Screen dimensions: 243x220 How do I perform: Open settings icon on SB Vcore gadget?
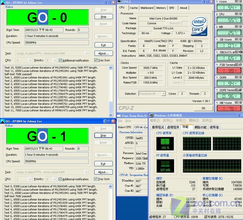[x=237, y=39]
